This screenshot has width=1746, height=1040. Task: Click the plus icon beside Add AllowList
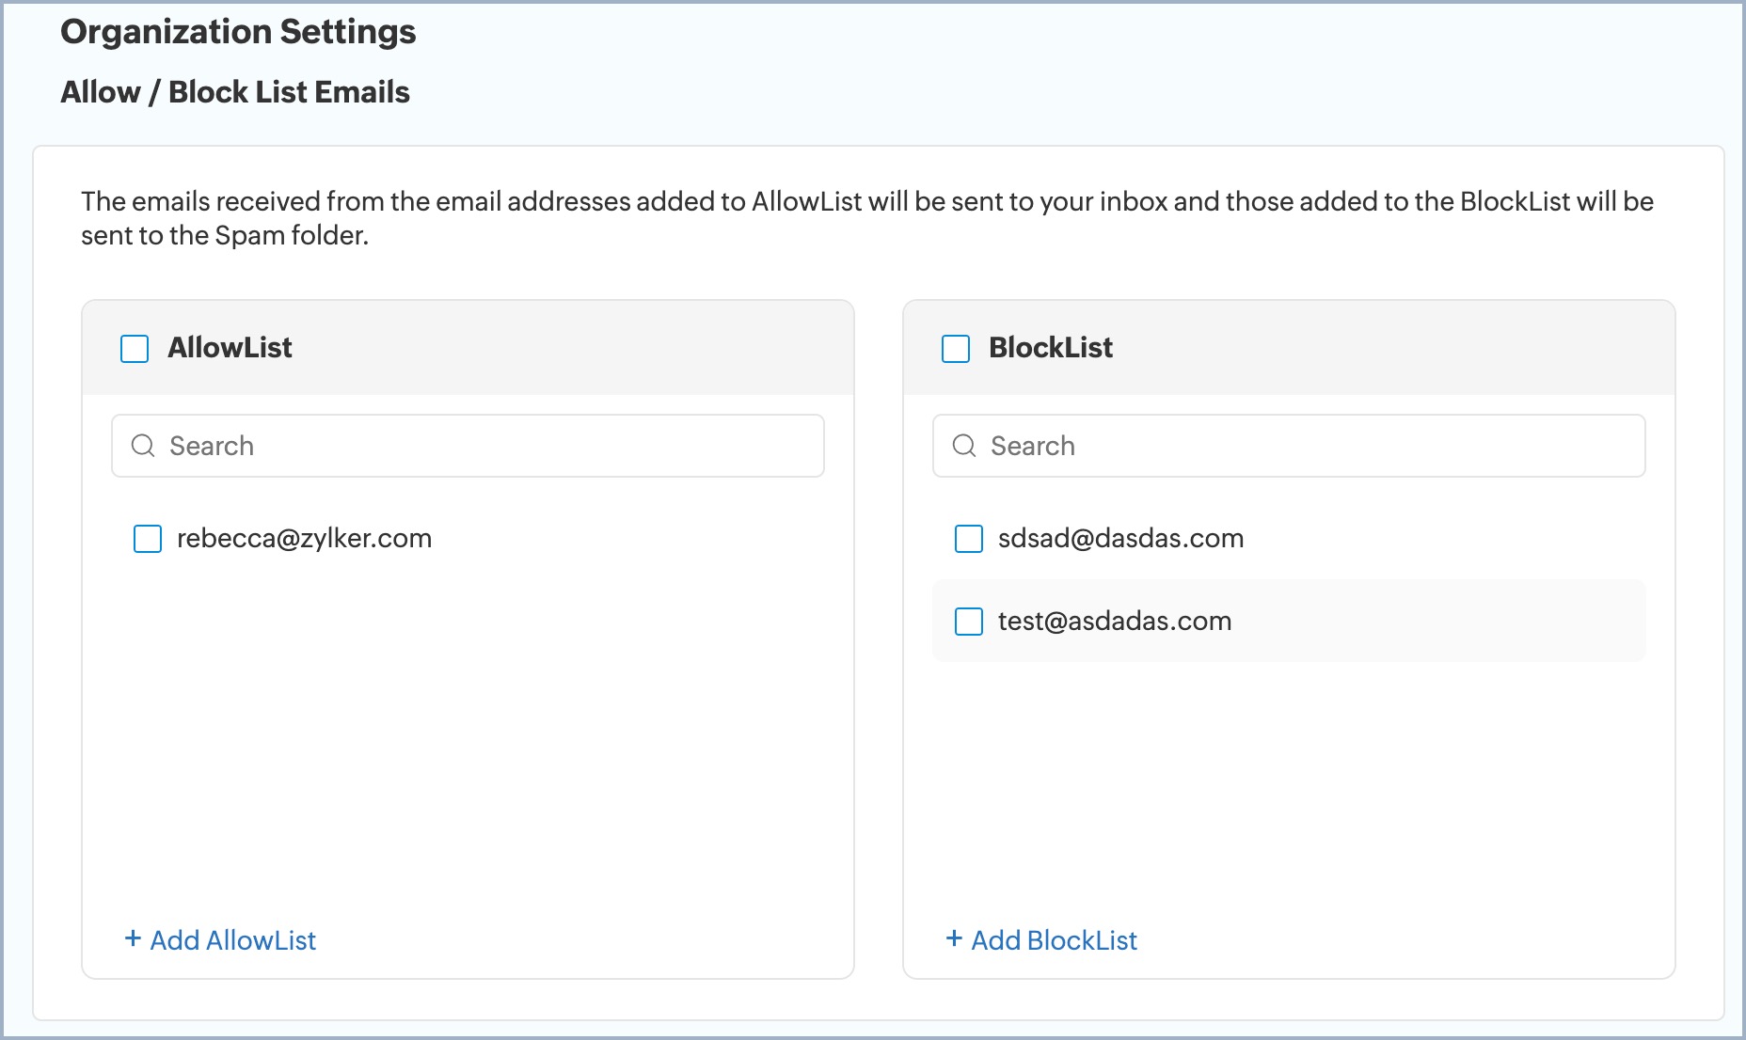point(133,938)
